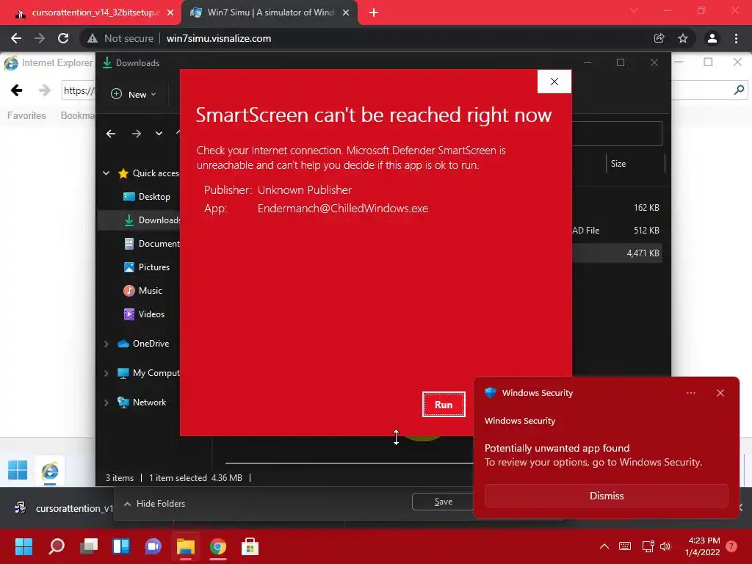752x564 pixels.
Task: Open taskbar Search
Action: tap(57, 546)
